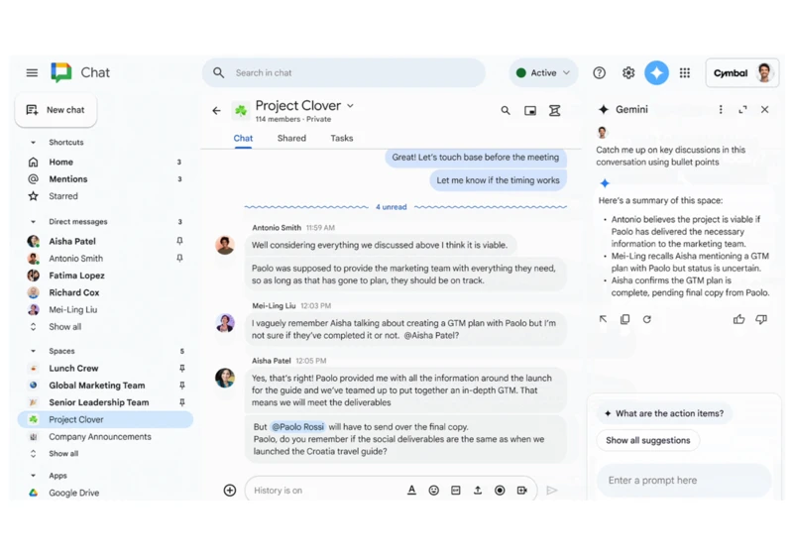Click the Search in chat field
Image resolution: width=793 pixels, height=555 pixels.
(x=344, y=72)
